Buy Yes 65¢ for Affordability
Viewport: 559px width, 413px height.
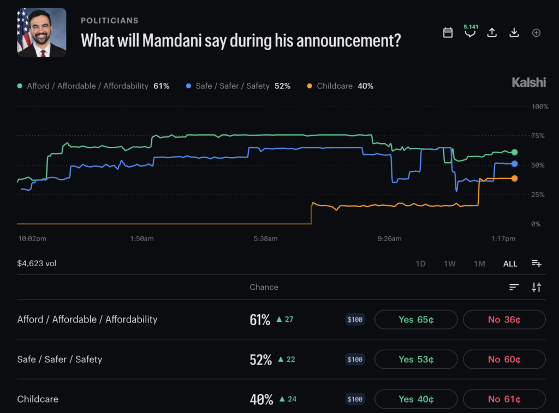(416, 320)
